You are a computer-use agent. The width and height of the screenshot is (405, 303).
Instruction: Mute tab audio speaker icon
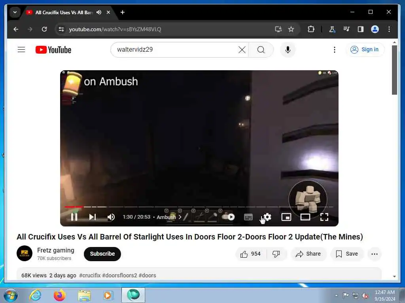[x=99, y=12]
